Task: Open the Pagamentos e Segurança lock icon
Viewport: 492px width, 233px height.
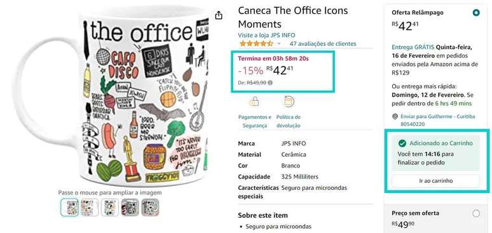Action: pyautogui.click(x=254, y=102)
